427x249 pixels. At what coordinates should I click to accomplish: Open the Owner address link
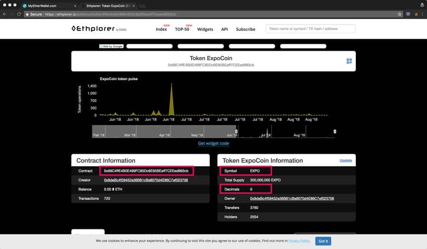pyautogui.click(x=292, y=198)
